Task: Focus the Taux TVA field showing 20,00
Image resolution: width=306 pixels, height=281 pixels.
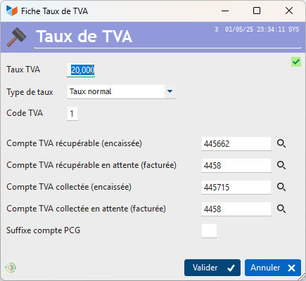Action: pyautogui.click(x=81, y=70)
